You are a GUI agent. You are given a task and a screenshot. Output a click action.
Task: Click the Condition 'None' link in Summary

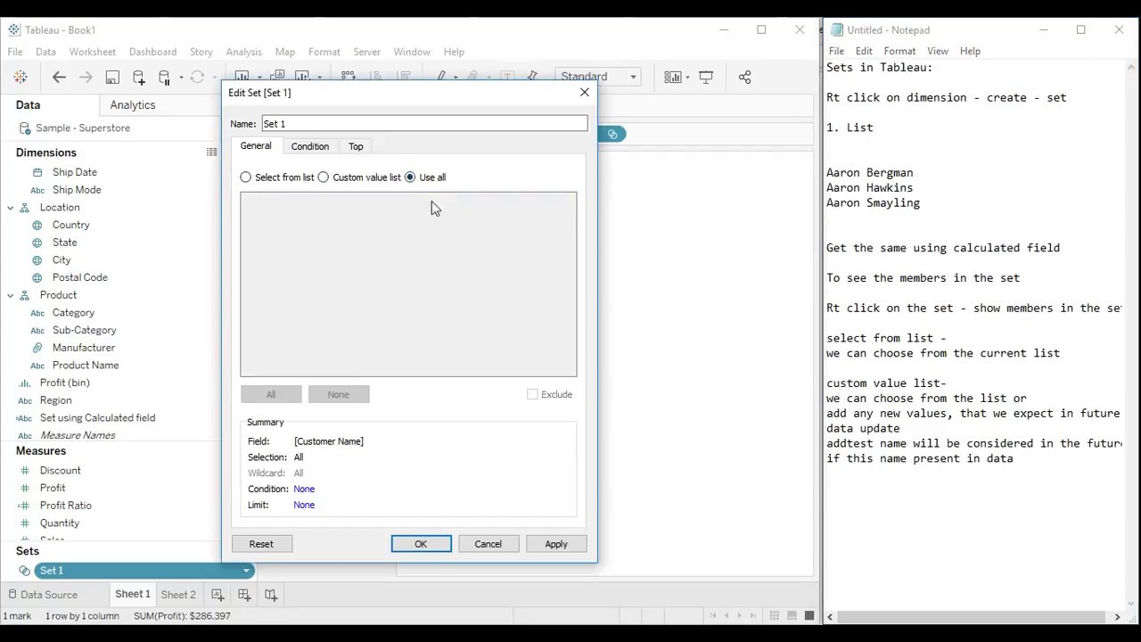click(x=304, y=489)
